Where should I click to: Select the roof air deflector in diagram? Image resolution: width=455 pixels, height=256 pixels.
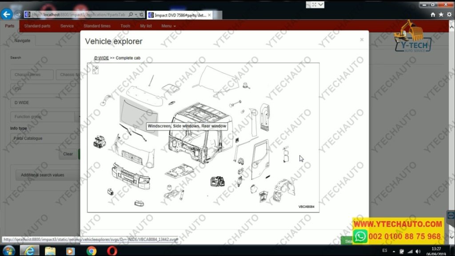(220, 80)
